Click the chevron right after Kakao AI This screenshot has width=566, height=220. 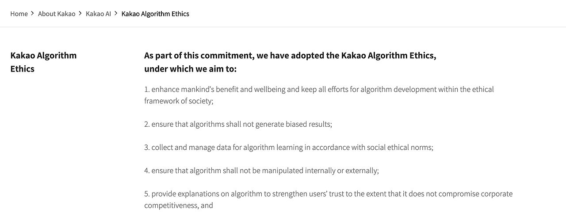coord(116,14)
